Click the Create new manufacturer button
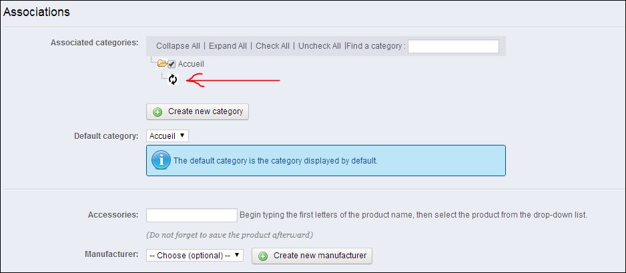The image size is (626, 273). [x=312, y=256]
